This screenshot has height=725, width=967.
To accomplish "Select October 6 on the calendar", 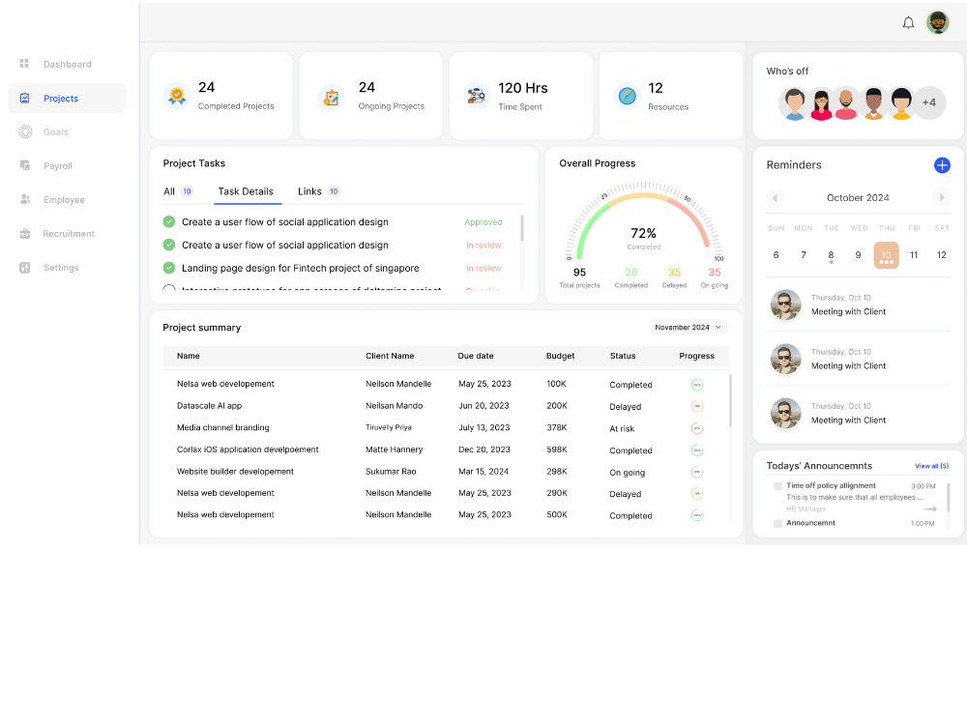I will [776, 255].
